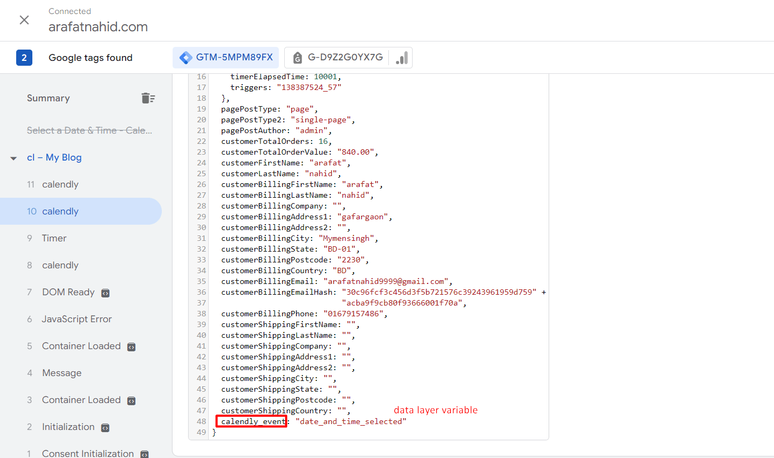Click the calendly_event key on line 48
774x458 pixels.
(254, 421)
